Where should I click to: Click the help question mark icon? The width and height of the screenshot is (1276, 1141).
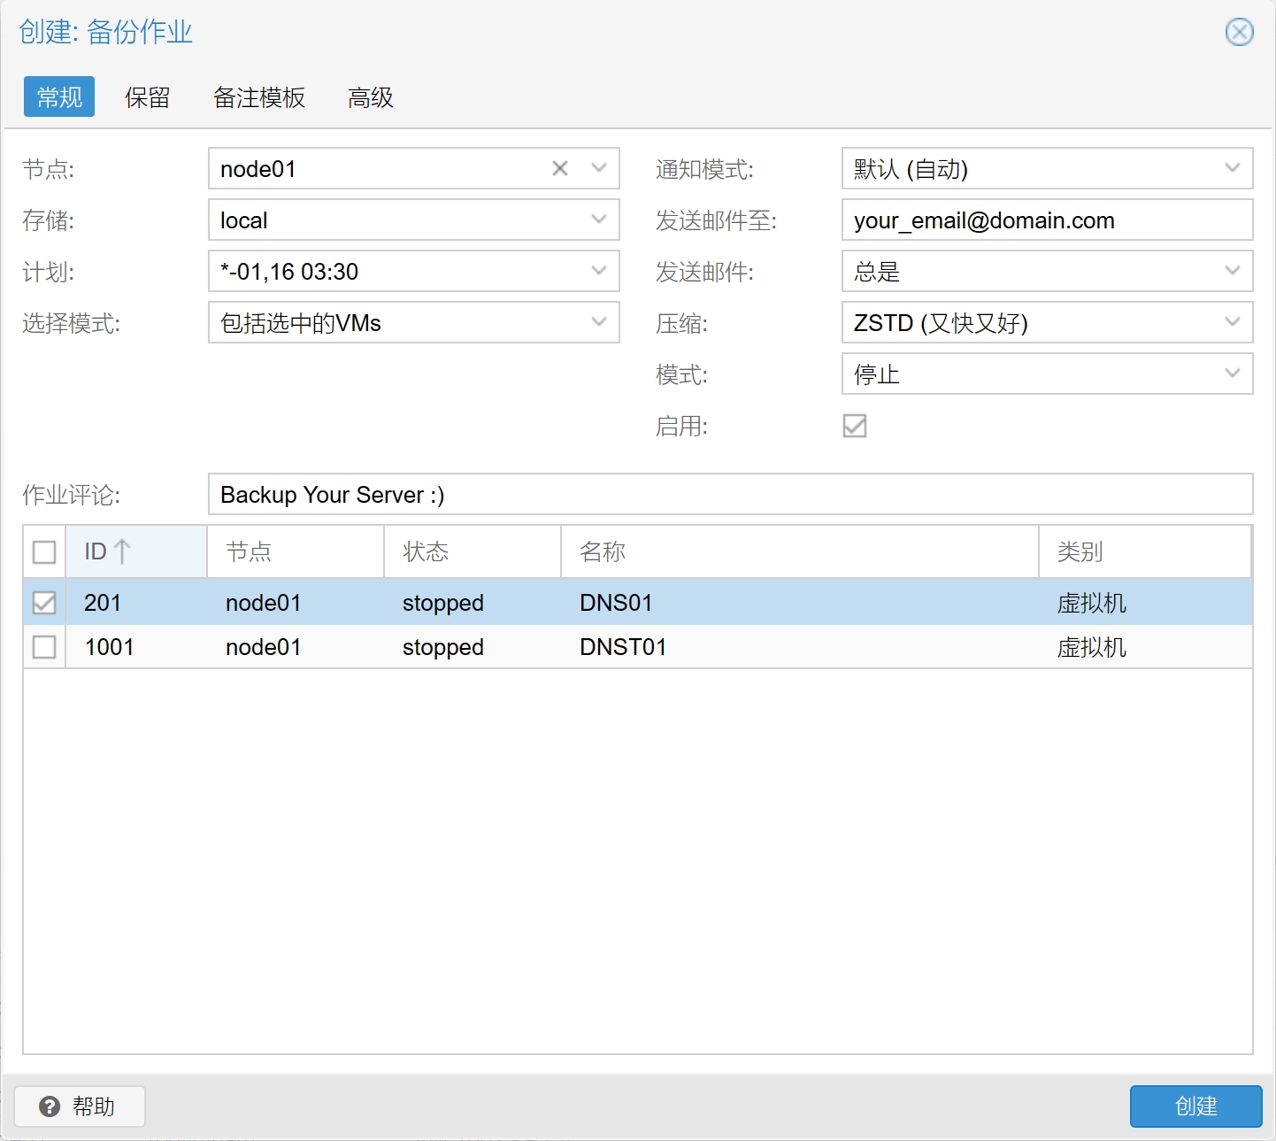click(x=50, y=1106)
